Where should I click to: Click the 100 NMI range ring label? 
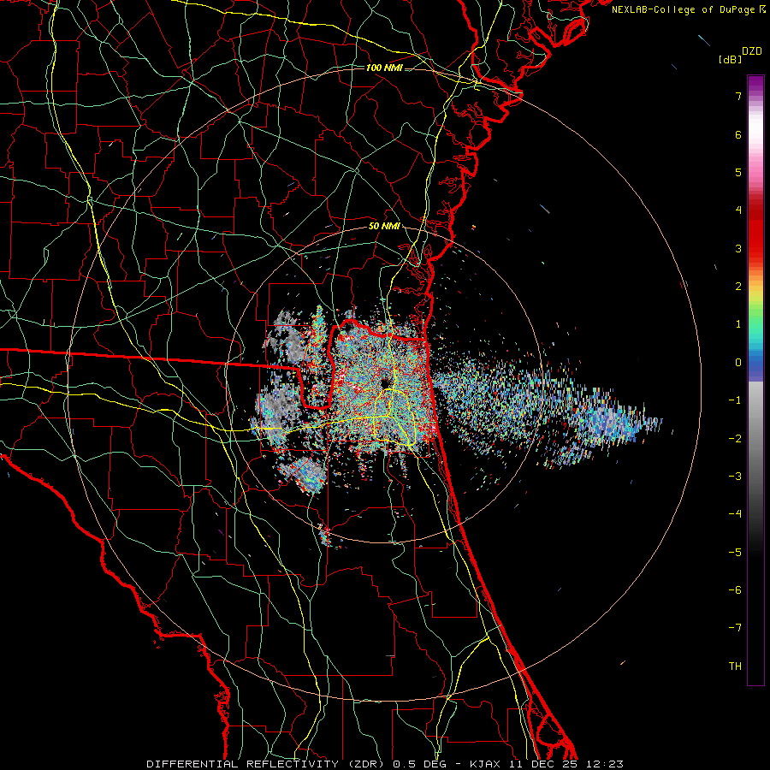point(384,68)
